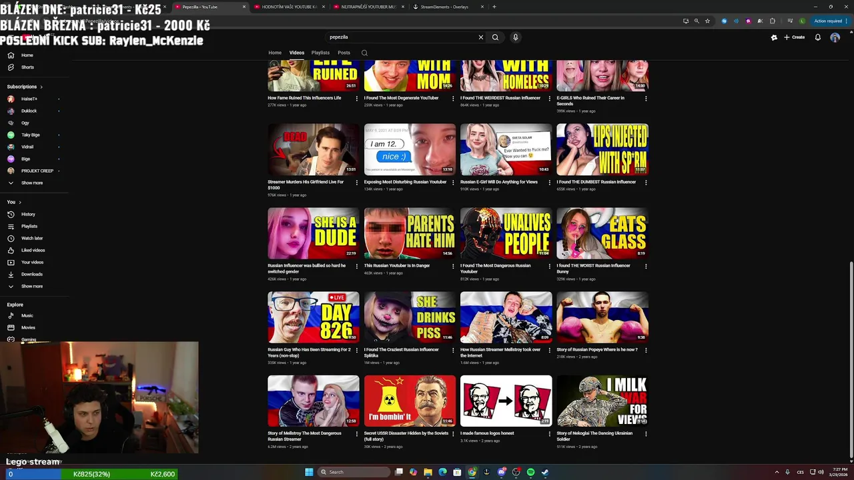Open Duklock subscription channel
854x480 pixels.
tap(29, 111)
